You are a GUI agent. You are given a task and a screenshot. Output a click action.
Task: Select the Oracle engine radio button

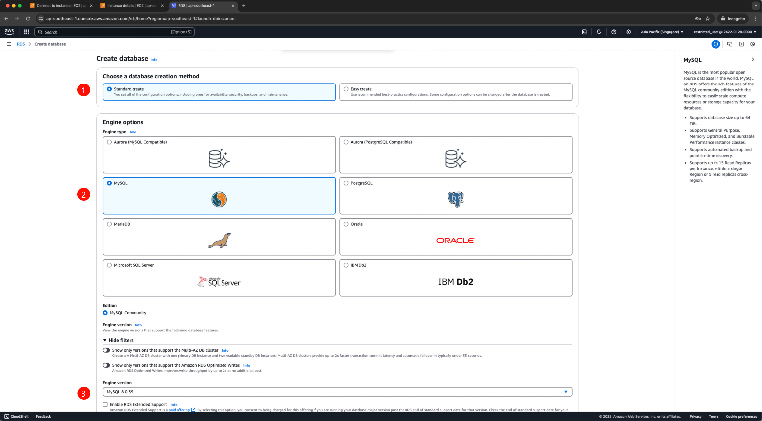pyautogui.click(x=346, y=224)
